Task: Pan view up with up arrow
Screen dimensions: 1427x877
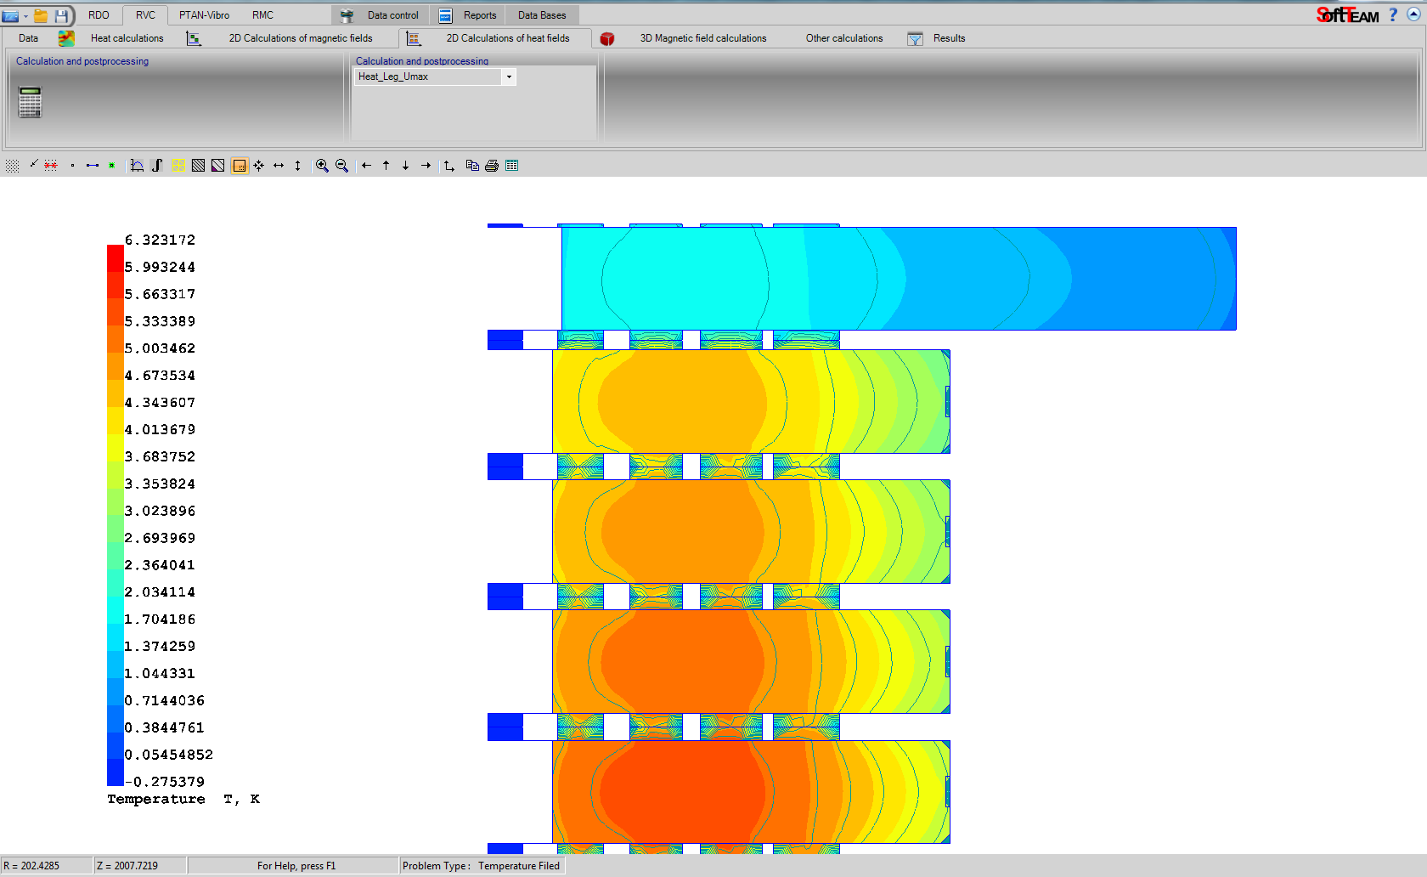Action: point(386,166)
